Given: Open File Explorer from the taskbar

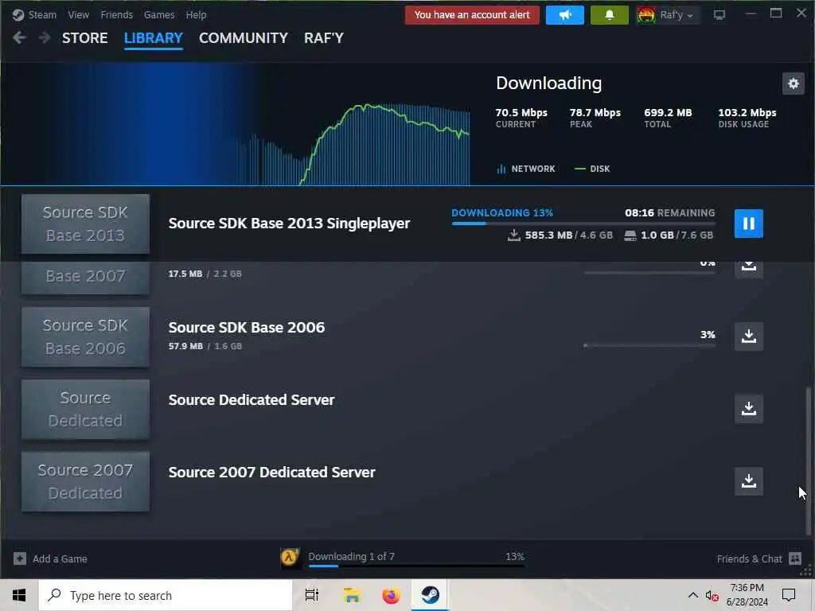Looking at the screenshot, I should tap(352, 595).
